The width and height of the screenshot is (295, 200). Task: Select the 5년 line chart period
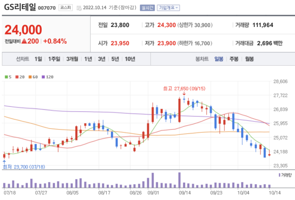115,59
